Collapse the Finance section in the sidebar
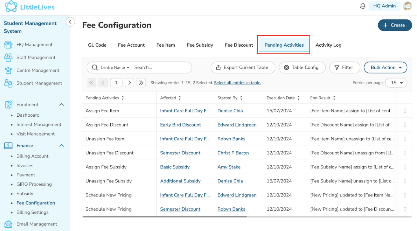 62,145
